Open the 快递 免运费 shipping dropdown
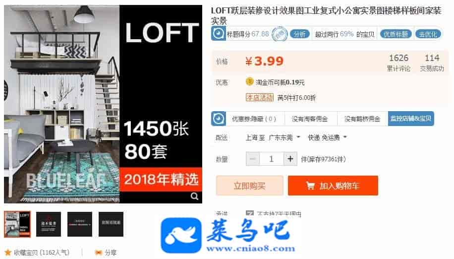The image size is (454, 259). (x=327, y=137)
